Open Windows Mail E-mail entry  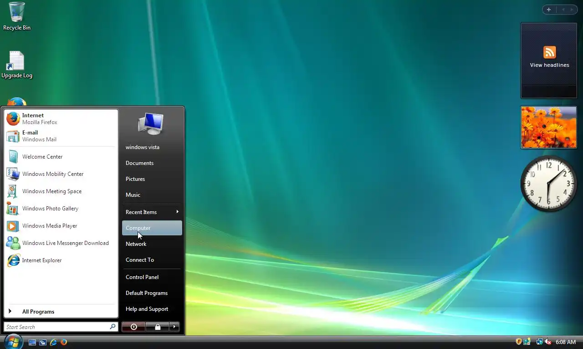(61, 136)
